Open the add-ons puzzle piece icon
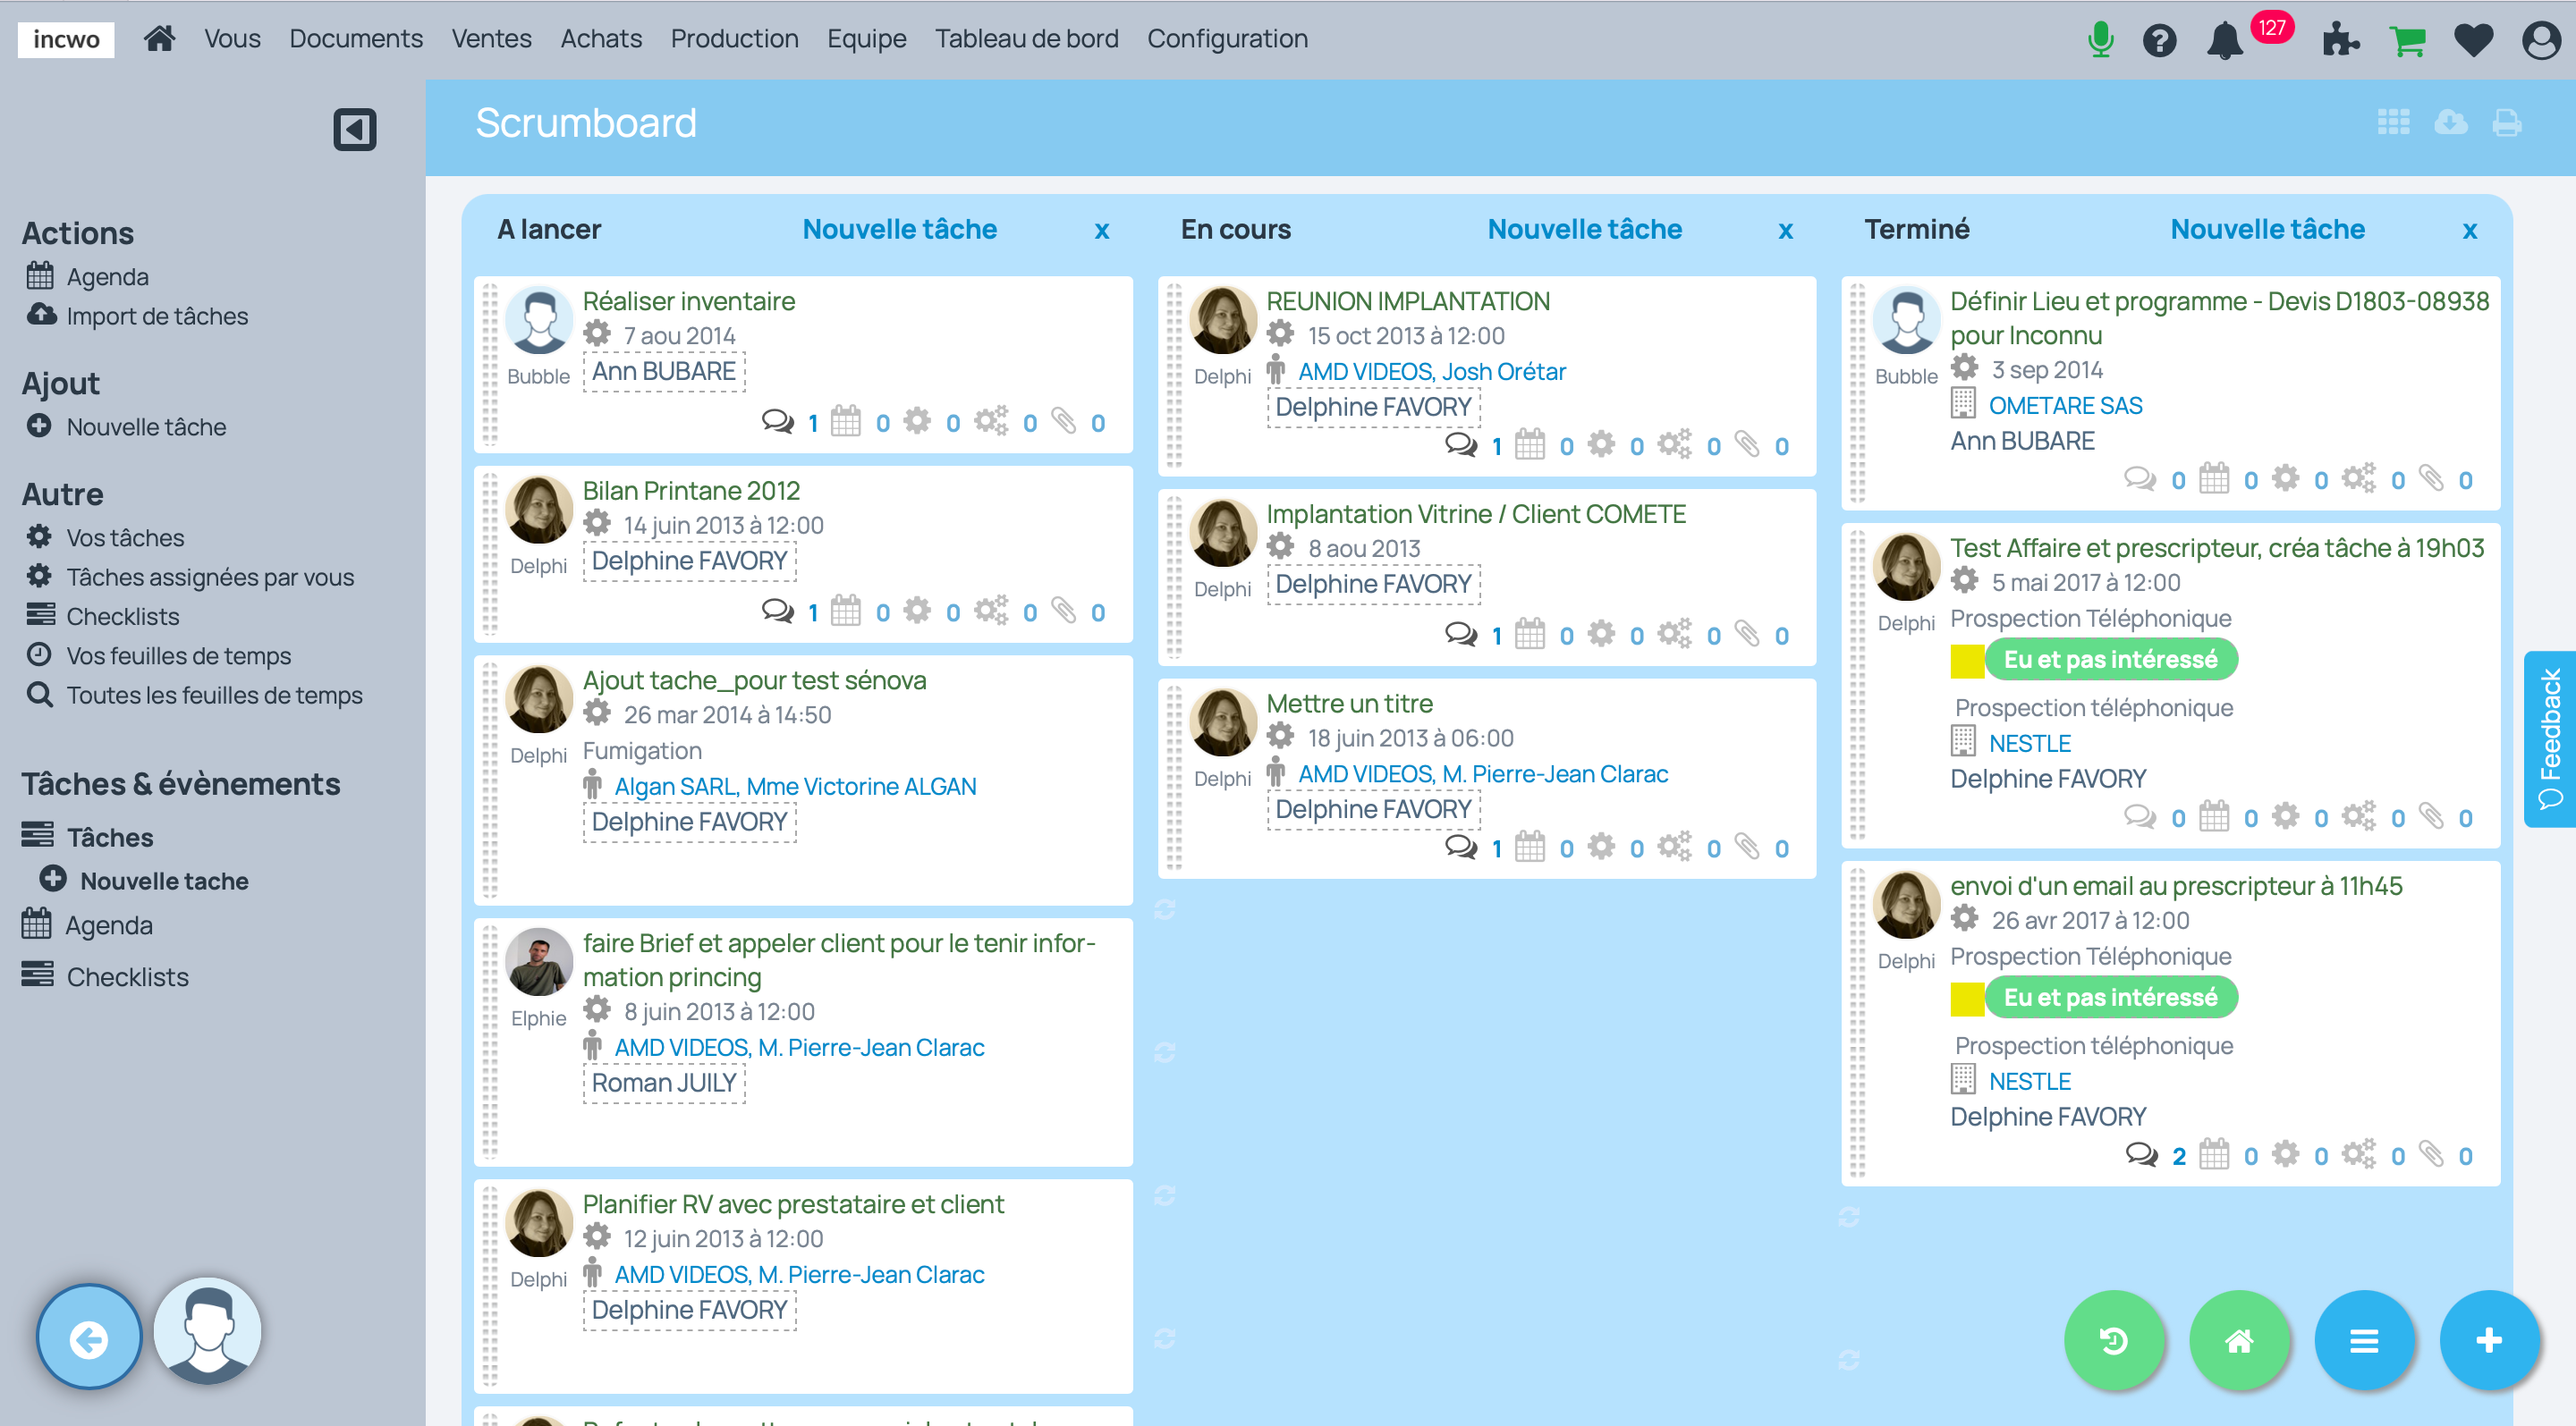 pyautogui.click(x=2340, y=40)
